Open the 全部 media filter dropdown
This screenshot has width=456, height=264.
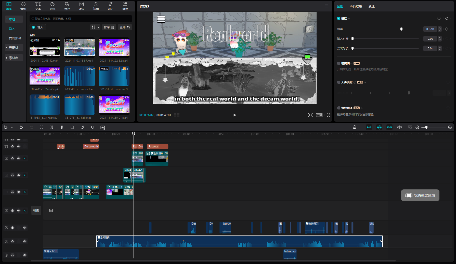125,27
